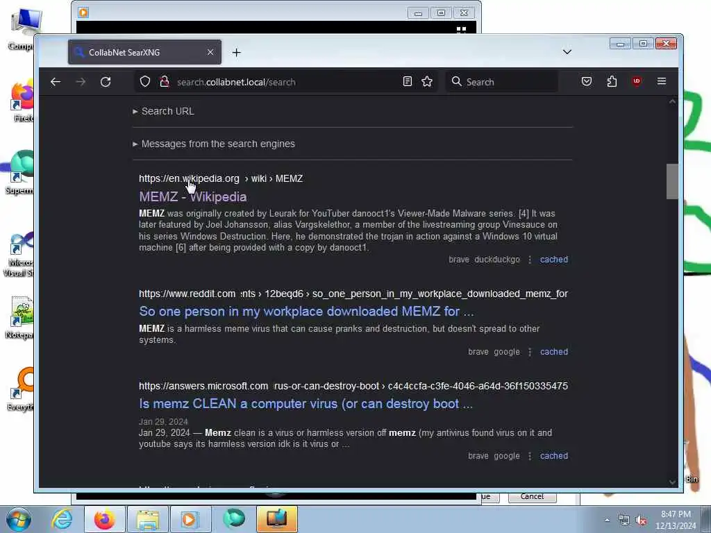Click the muted volume tray icon
The image size is (711, 533).
[x=641, y=521]
